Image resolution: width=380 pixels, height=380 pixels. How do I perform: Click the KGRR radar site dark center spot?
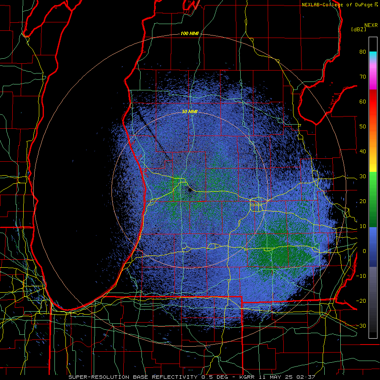tap(190, 189)
